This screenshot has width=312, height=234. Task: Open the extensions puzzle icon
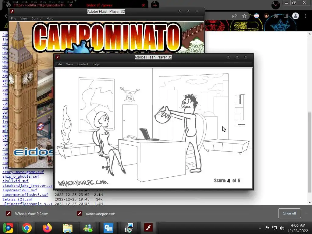tap(276, 16)
